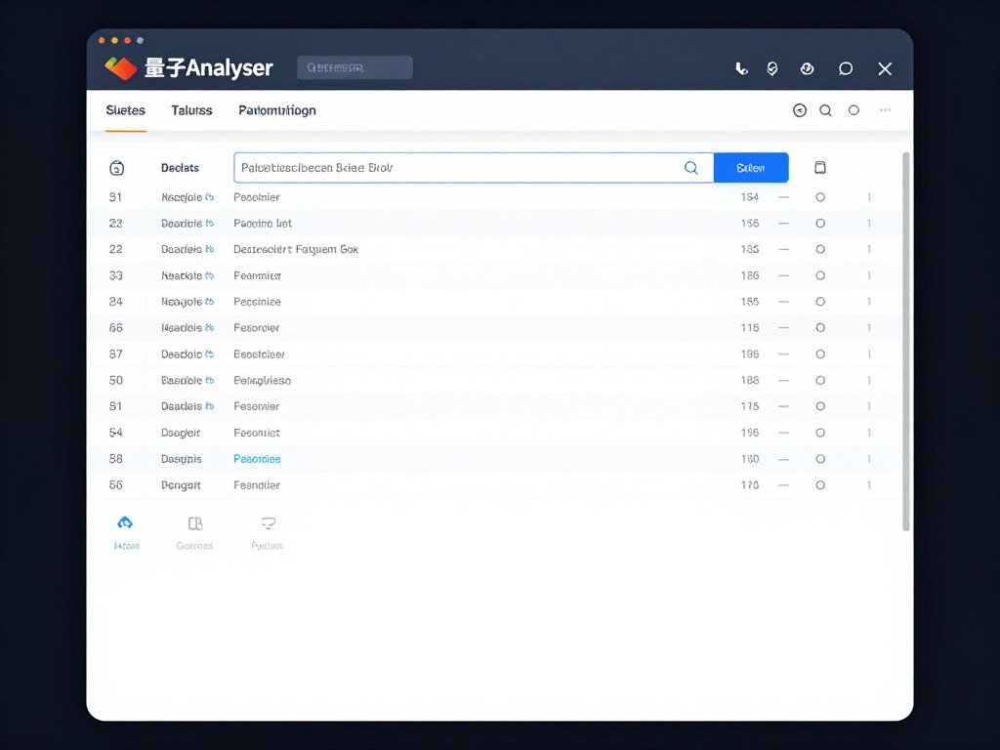
Task: Click the magnifier icon in the tab bar
Action: click(825, 110)
